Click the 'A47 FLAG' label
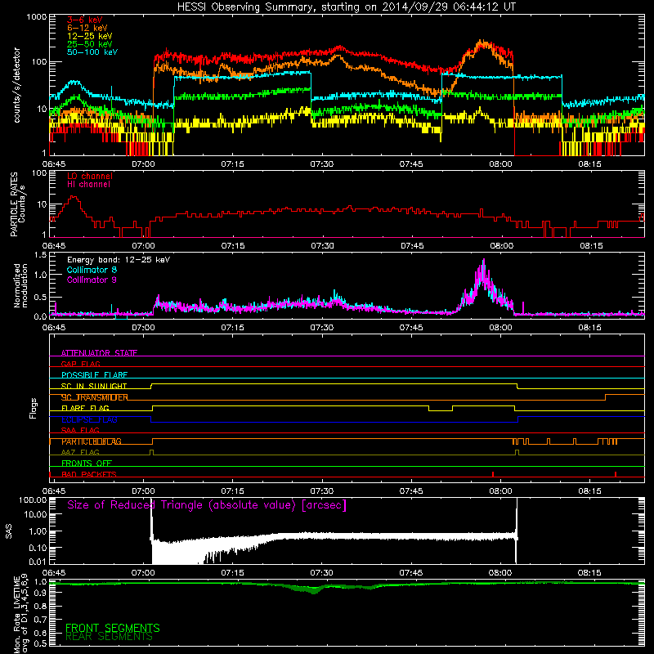The height and width of the screenshot is (654, 654). pyautogui.click(x=80, y=452)
